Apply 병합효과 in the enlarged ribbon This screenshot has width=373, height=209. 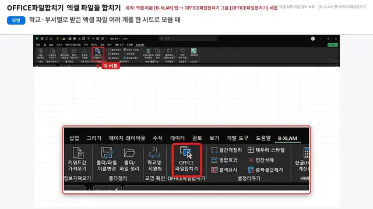[x=224, y=160]
